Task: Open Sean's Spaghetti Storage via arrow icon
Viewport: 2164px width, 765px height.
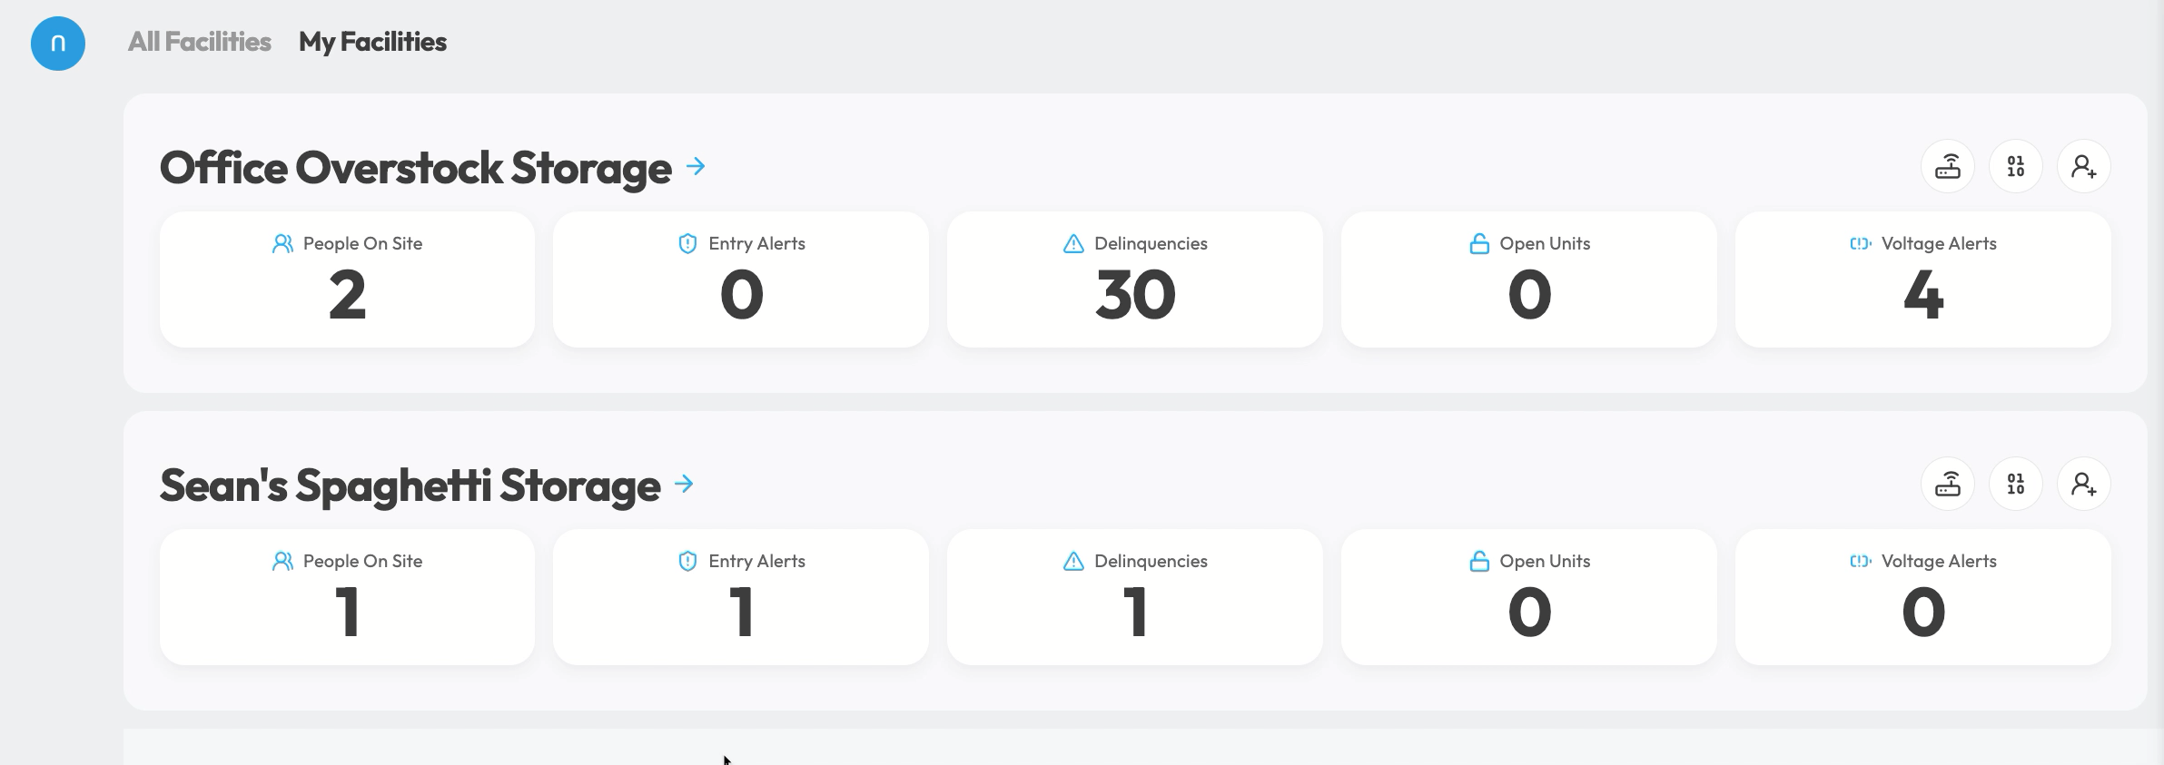Action: (684, 484)
